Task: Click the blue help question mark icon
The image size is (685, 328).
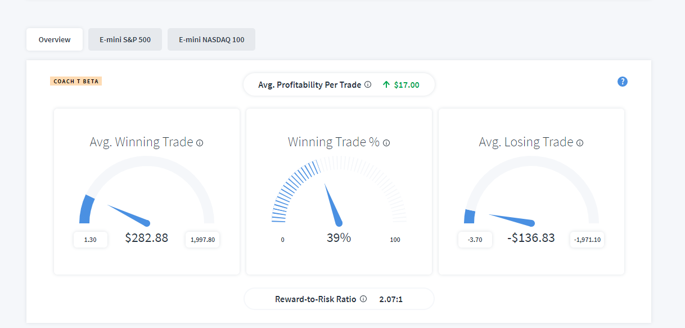Action: coord(622,82)
